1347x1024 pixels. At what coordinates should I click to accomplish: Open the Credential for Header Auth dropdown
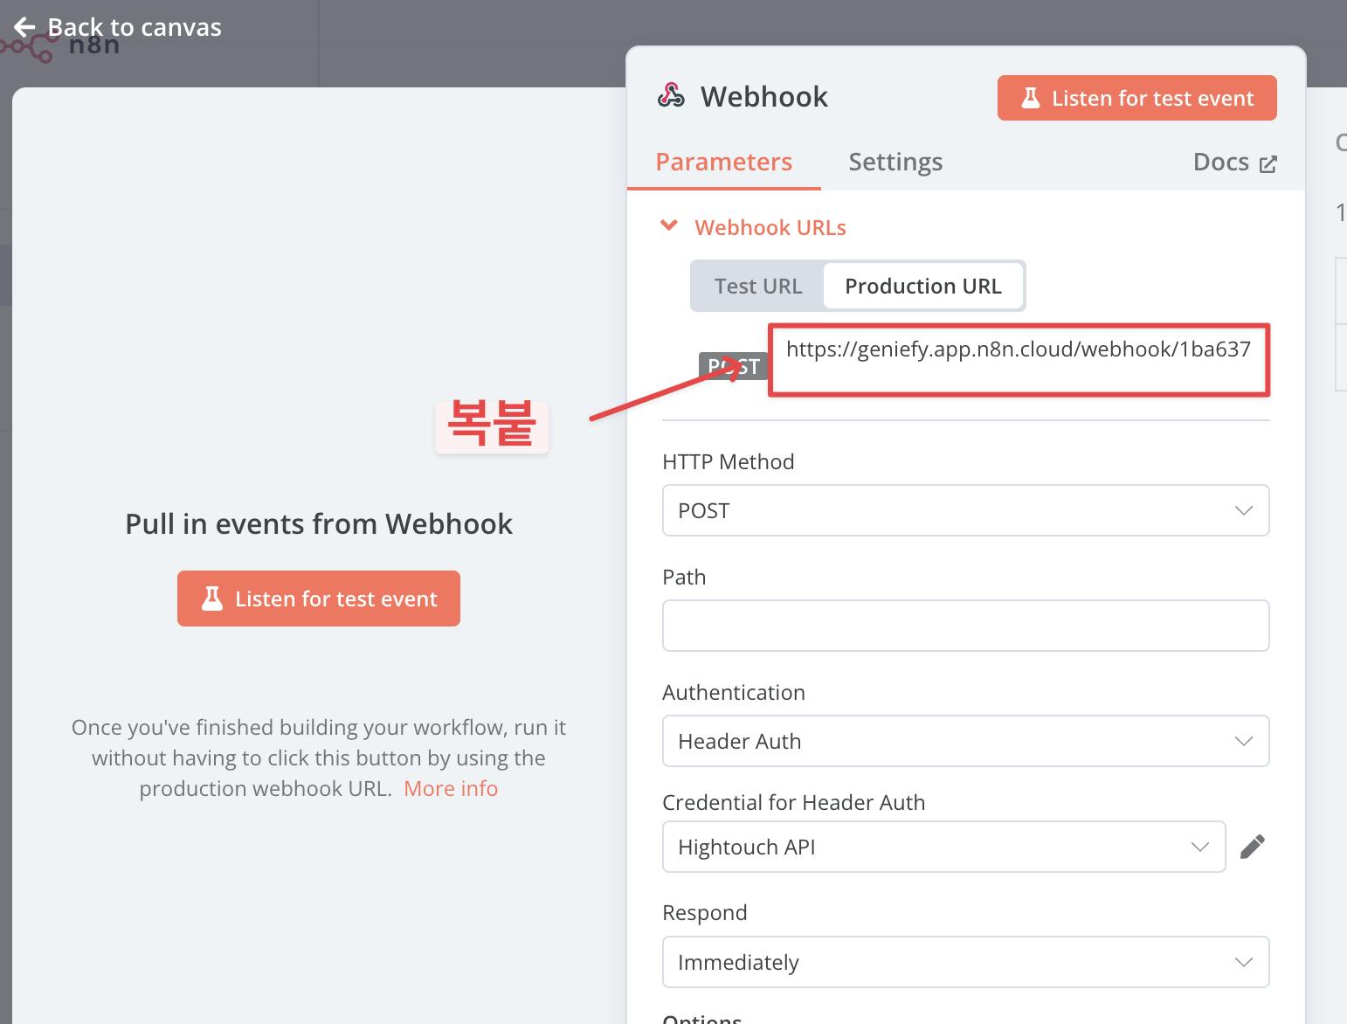pos(943,847)
